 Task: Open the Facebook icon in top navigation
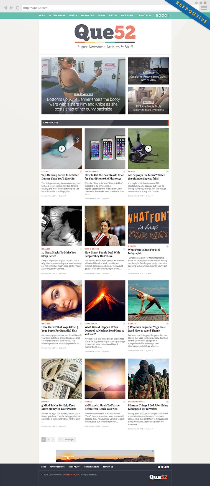tap(157, 16)
